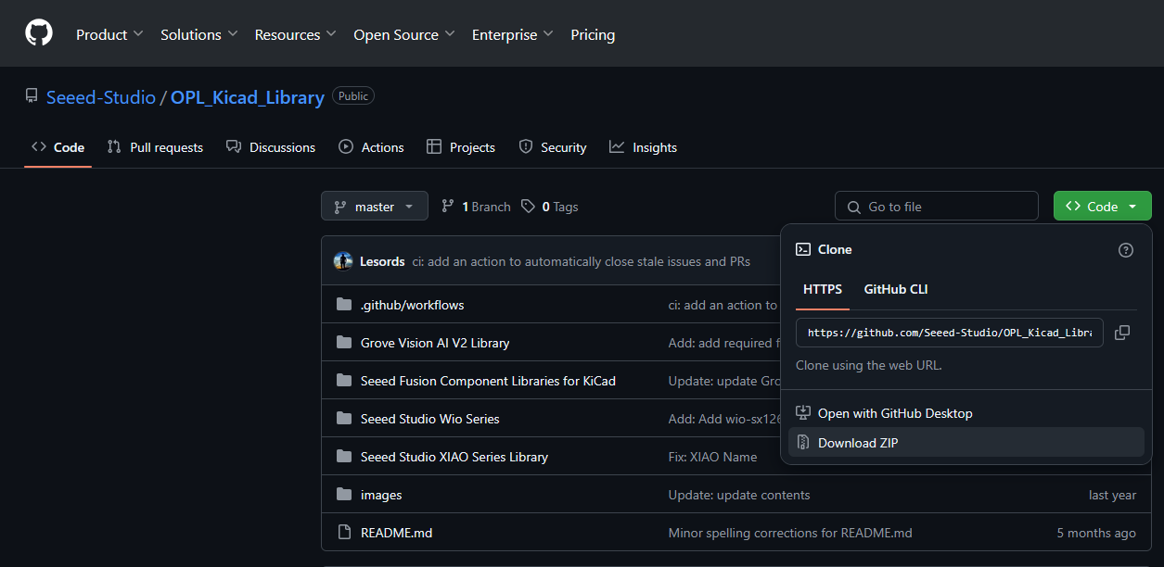The height and width of the screenshot is (567, 1164).
Task: Open the Seeed-Studio owner link
Action: 101,97
